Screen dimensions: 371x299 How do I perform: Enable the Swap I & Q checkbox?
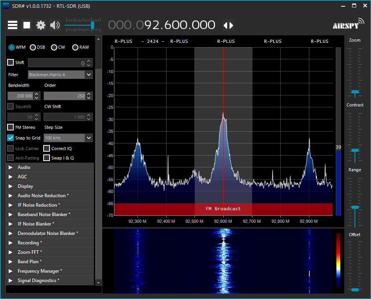tap(47, 158)
